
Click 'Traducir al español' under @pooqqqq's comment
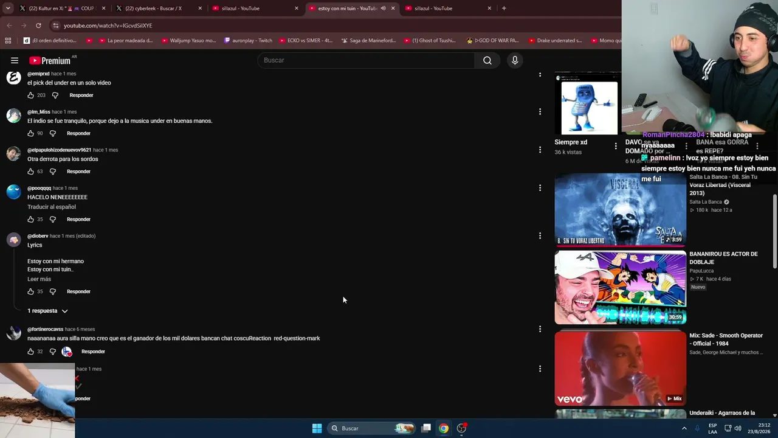pos(52,207)
